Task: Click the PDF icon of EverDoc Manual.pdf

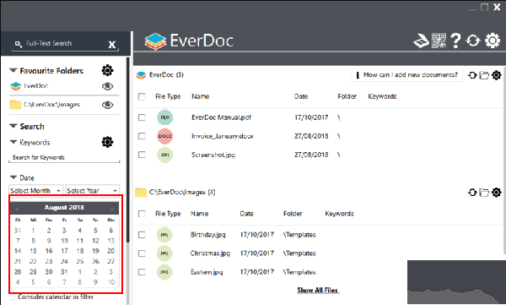Action: (x=165, y=117)
